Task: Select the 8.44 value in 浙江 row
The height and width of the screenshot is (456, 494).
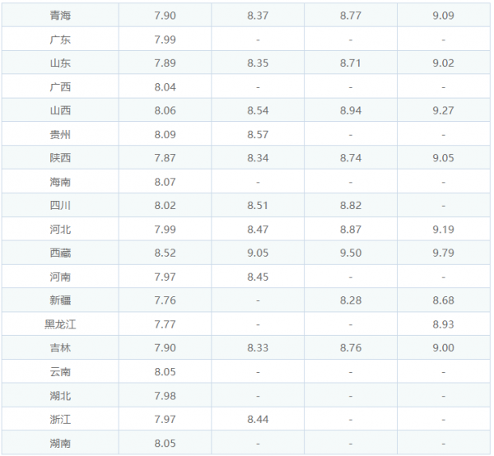Action: pos(258,420)
